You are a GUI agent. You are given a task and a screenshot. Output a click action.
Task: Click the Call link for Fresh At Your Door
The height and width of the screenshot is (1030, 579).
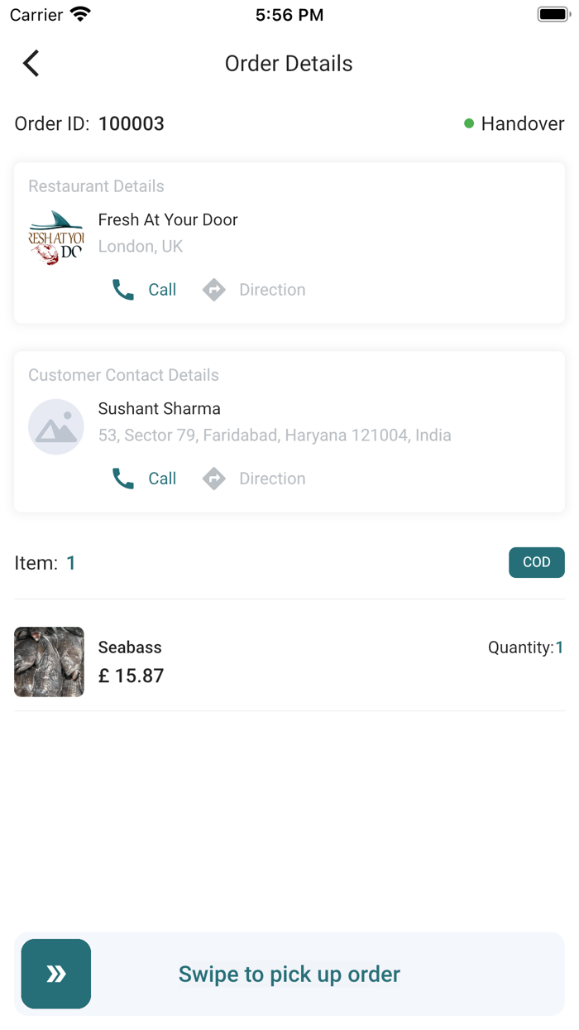click(x=162, y=289)
